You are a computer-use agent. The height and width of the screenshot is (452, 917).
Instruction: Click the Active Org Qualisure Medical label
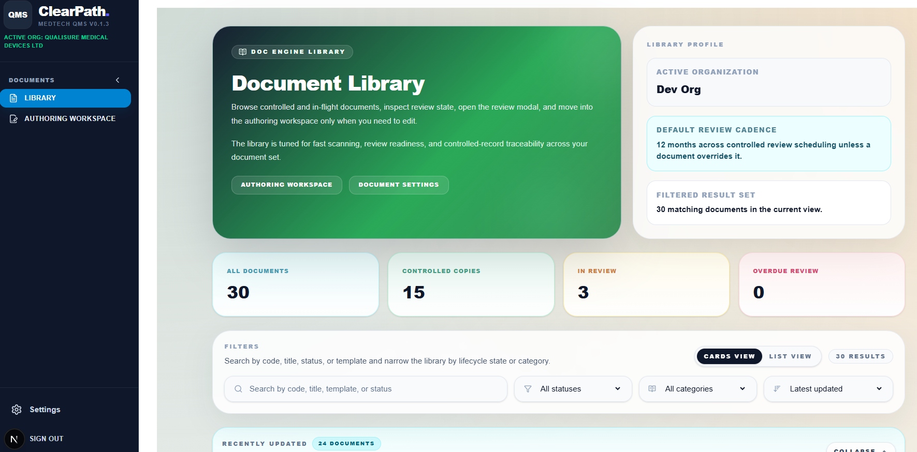coord(56,41)
